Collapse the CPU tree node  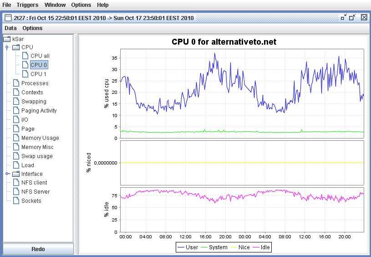[7, 47]
